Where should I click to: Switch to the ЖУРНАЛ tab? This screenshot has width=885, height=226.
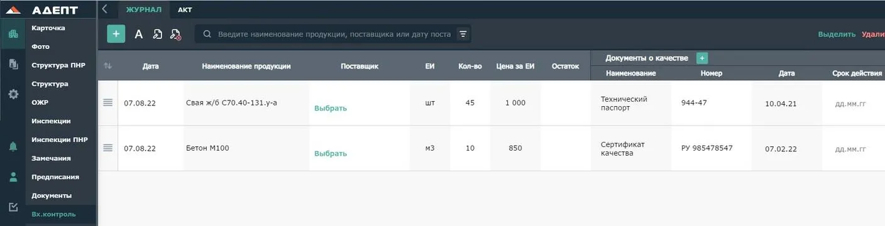[144, 9]
